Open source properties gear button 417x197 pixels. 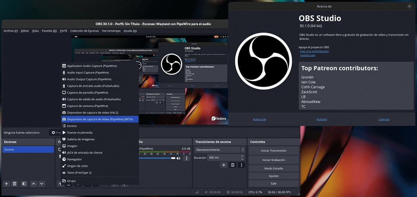pyautogui.click(x=55, y=133)
